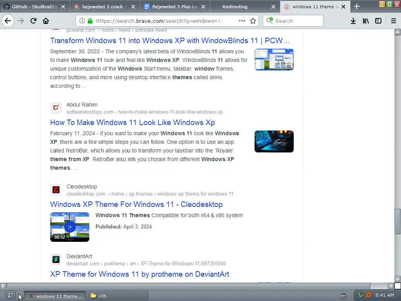
Task: Click the green network tray icon
Action: coord(361,296)
